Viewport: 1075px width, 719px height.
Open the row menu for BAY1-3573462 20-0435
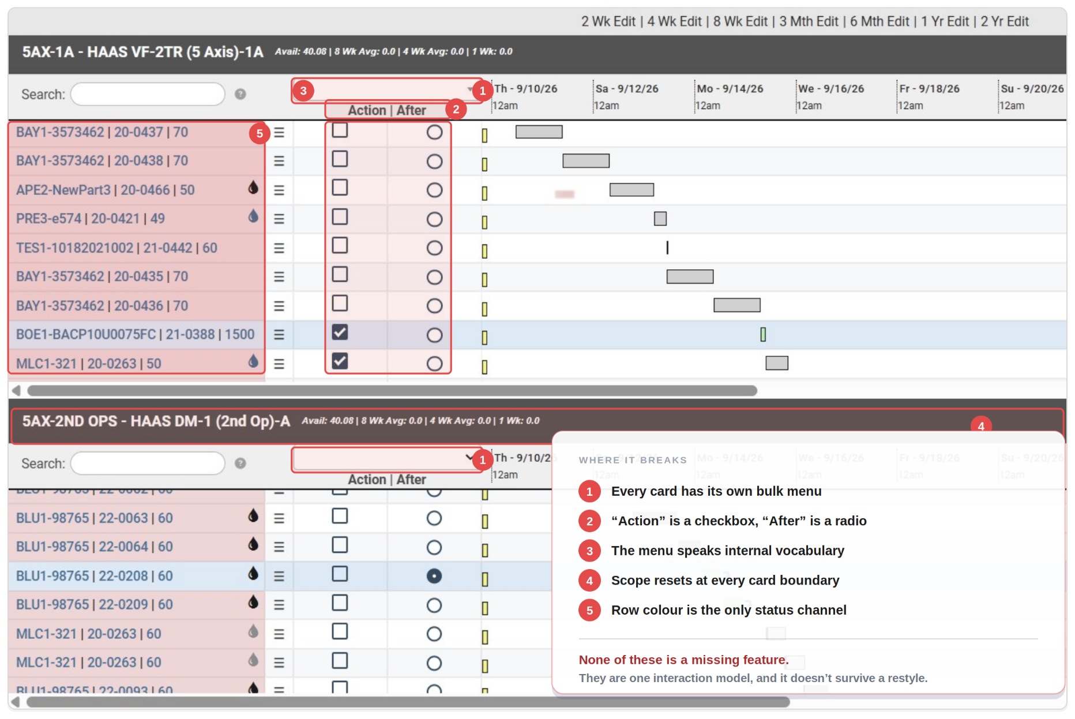click(279, 277)
